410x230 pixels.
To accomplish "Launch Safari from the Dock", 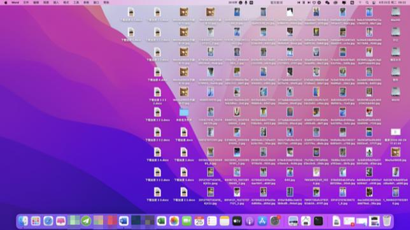I will (x=48, y=221).
